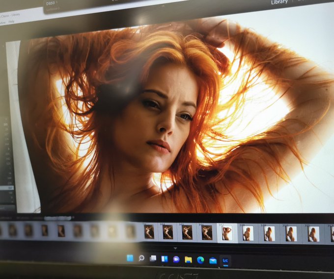Launch Microsoft Edge from the taskbar

pyautogui.click(x=200, y=260)
